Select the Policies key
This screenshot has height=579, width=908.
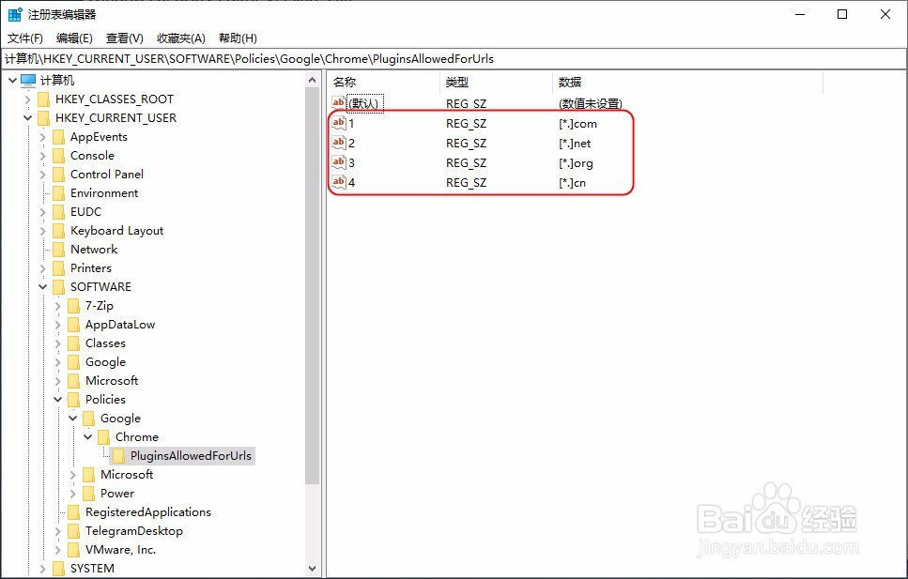coord(105,399)
